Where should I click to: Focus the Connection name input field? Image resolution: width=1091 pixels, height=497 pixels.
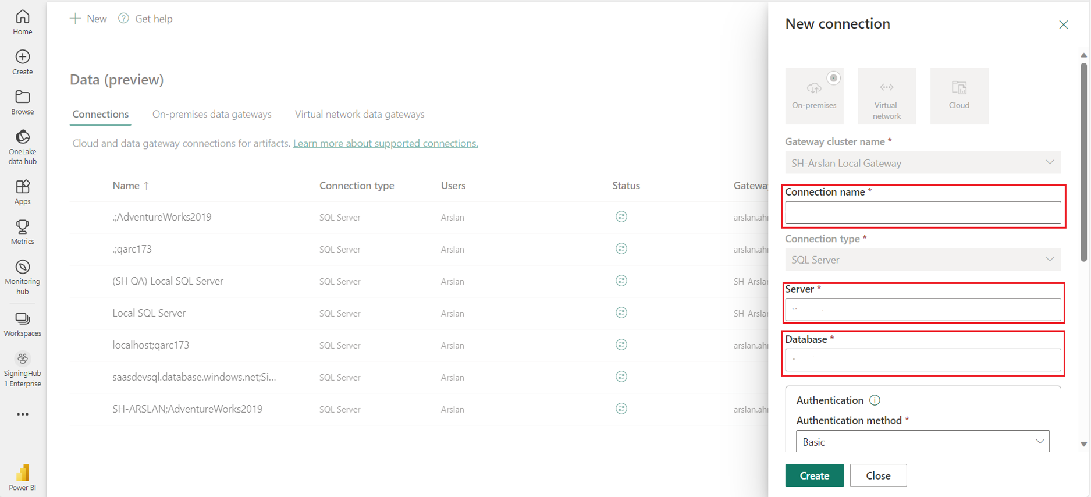pos(923,212)
